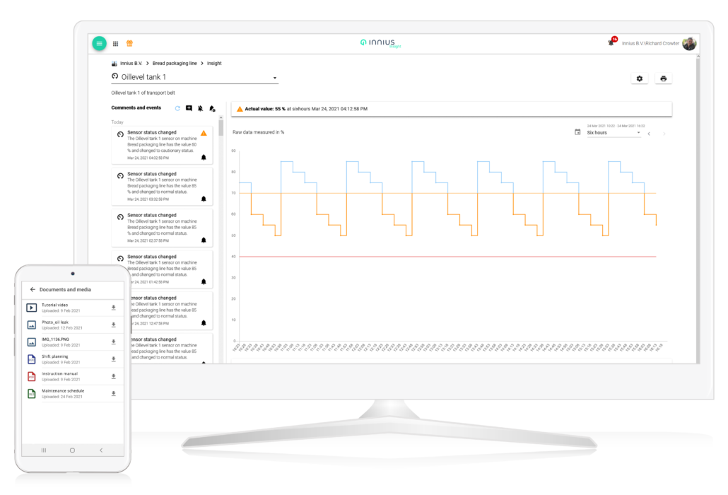The width and height of the screenshot is (728, 495).
Task: Open notification bell settings icon
Action: click(212, 108)
